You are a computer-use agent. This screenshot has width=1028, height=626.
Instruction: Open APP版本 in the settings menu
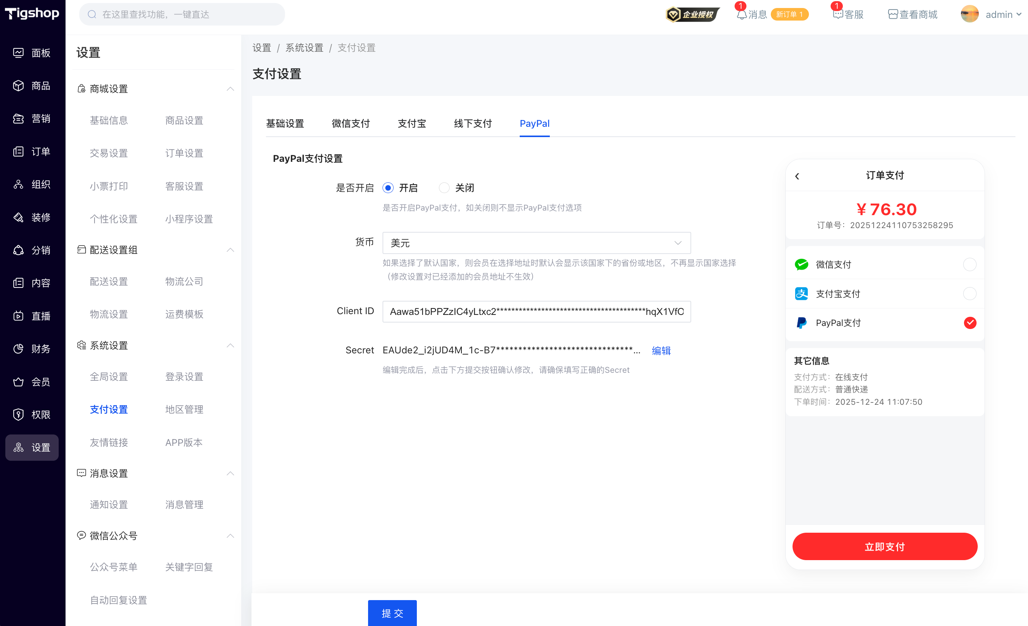coord(184,442)
